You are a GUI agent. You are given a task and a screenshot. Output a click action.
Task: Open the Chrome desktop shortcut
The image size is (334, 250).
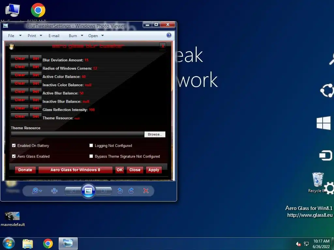(38, 10)
